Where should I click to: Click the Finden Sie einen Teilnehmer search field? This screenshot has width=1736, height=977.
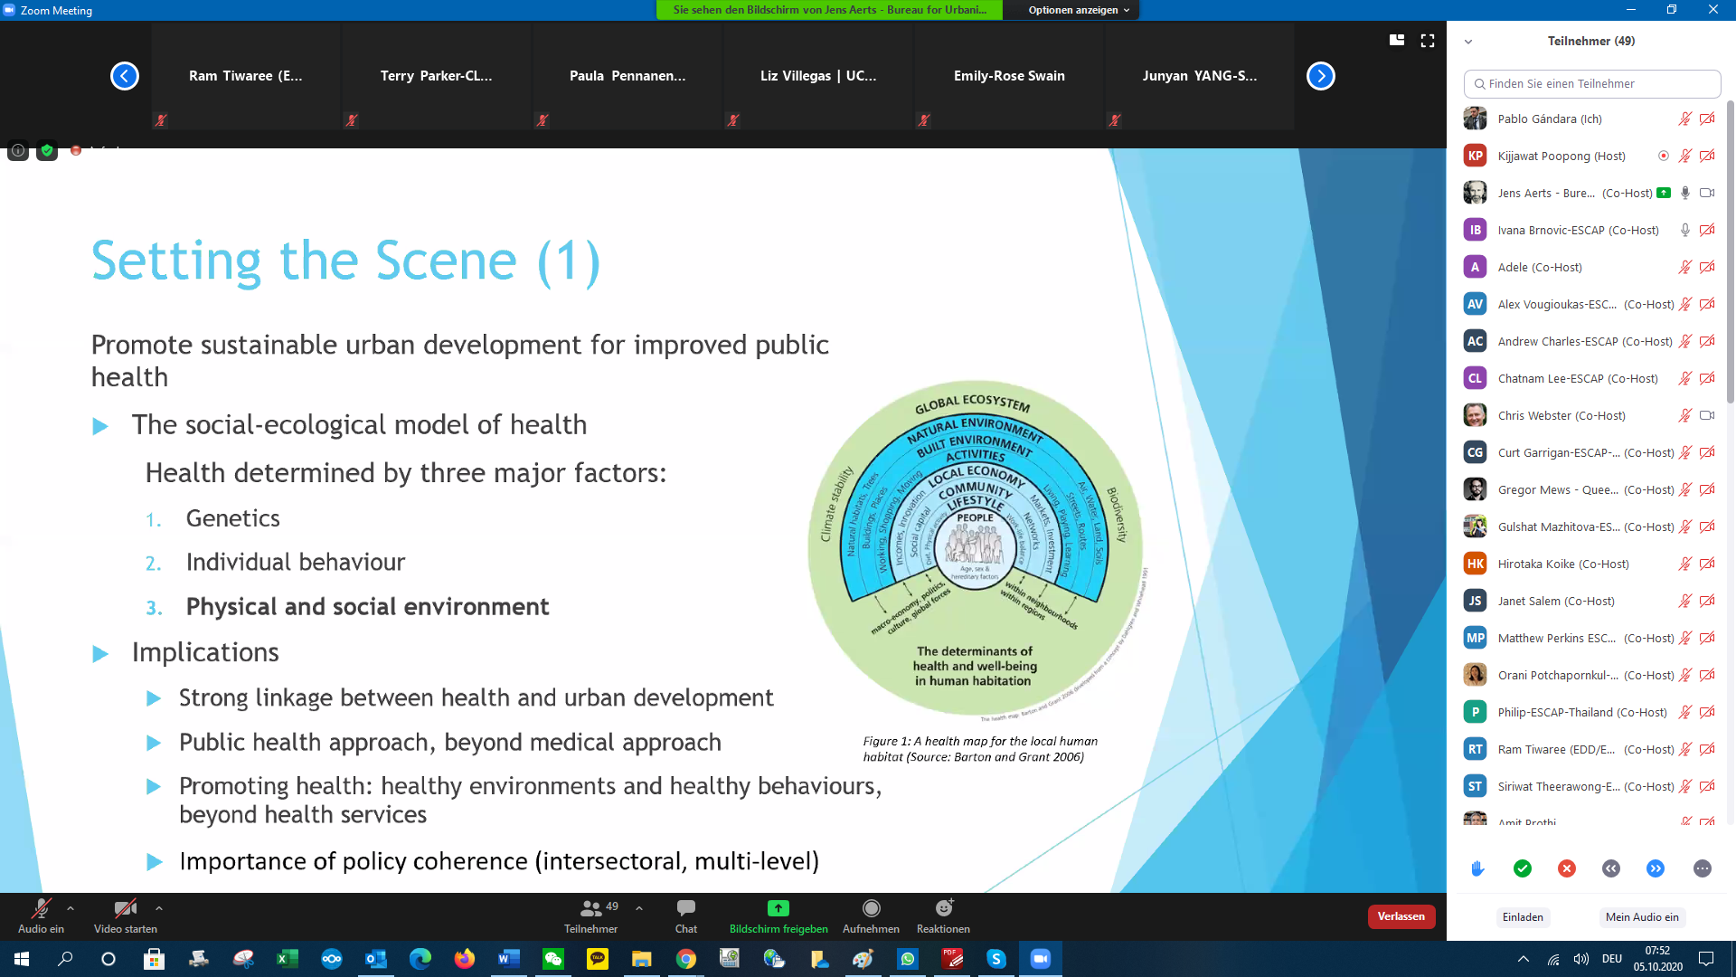tap(1591, 83)
